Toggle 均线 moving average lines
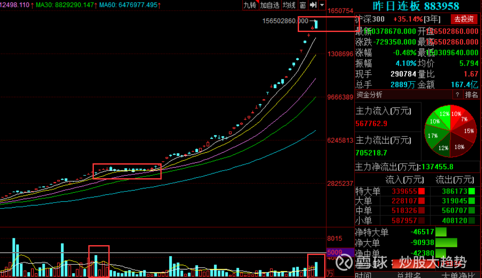 (289, 5)
